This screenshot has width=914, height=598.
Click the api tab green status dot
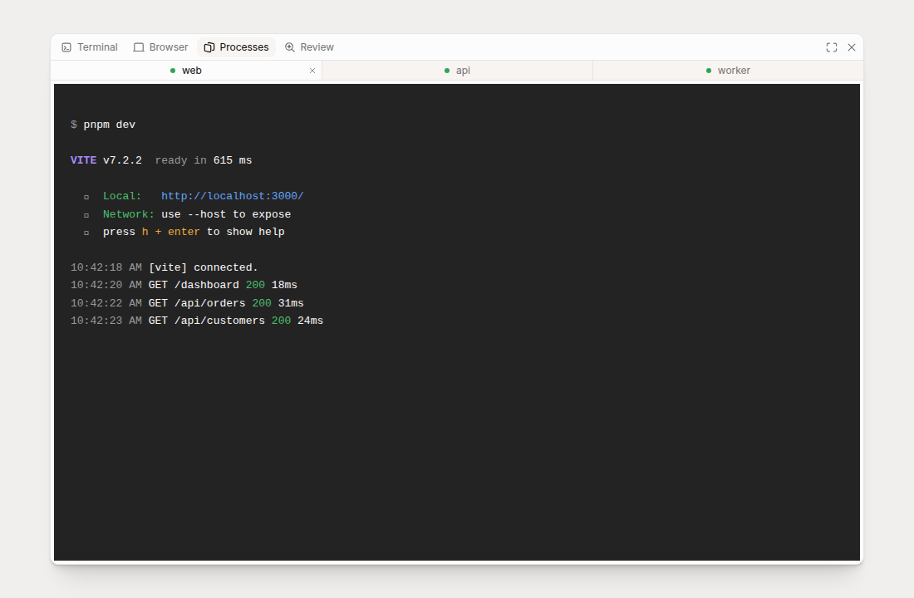coord(447,71)
